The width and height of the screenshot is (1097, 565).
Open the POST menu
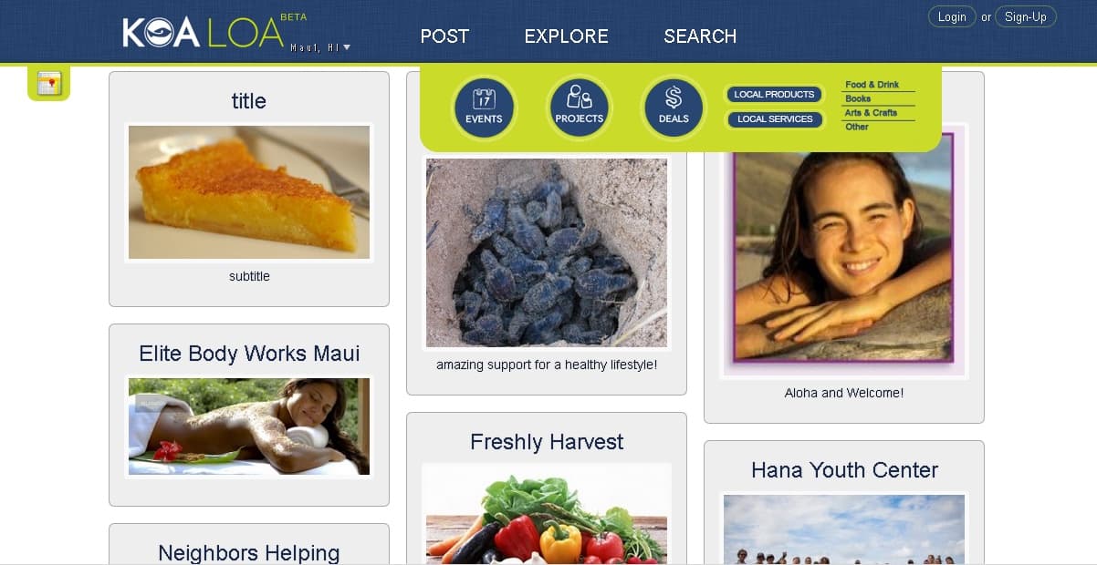444,36
